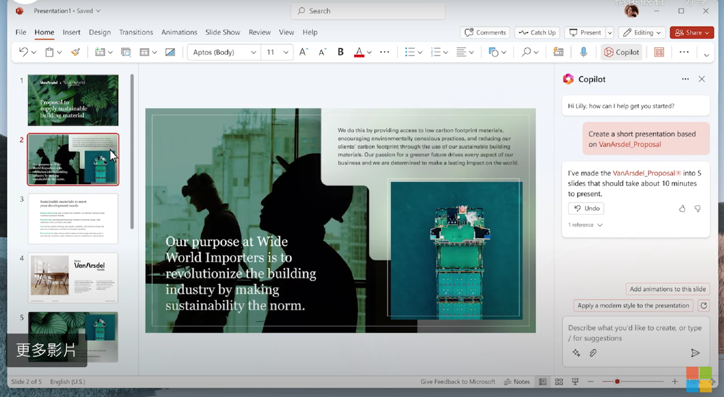The width and height of the screenshot is (724, 397).
Task: Click Add animations to this slide
Action: [x=667, y=289]
